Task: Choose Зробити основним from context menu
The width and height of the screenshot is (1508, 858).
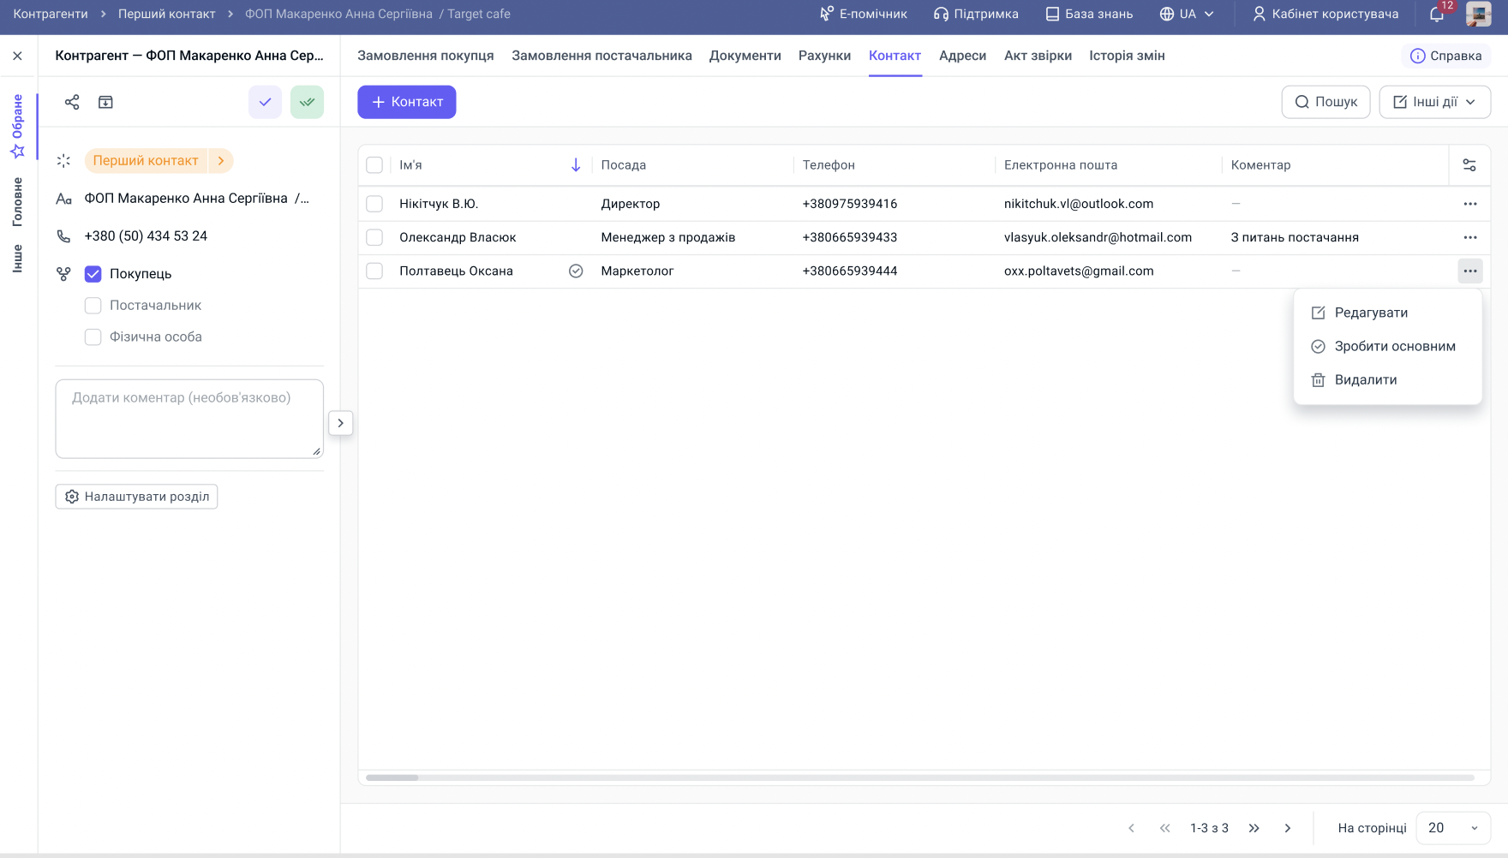Action: click(x=1394, y=346)
